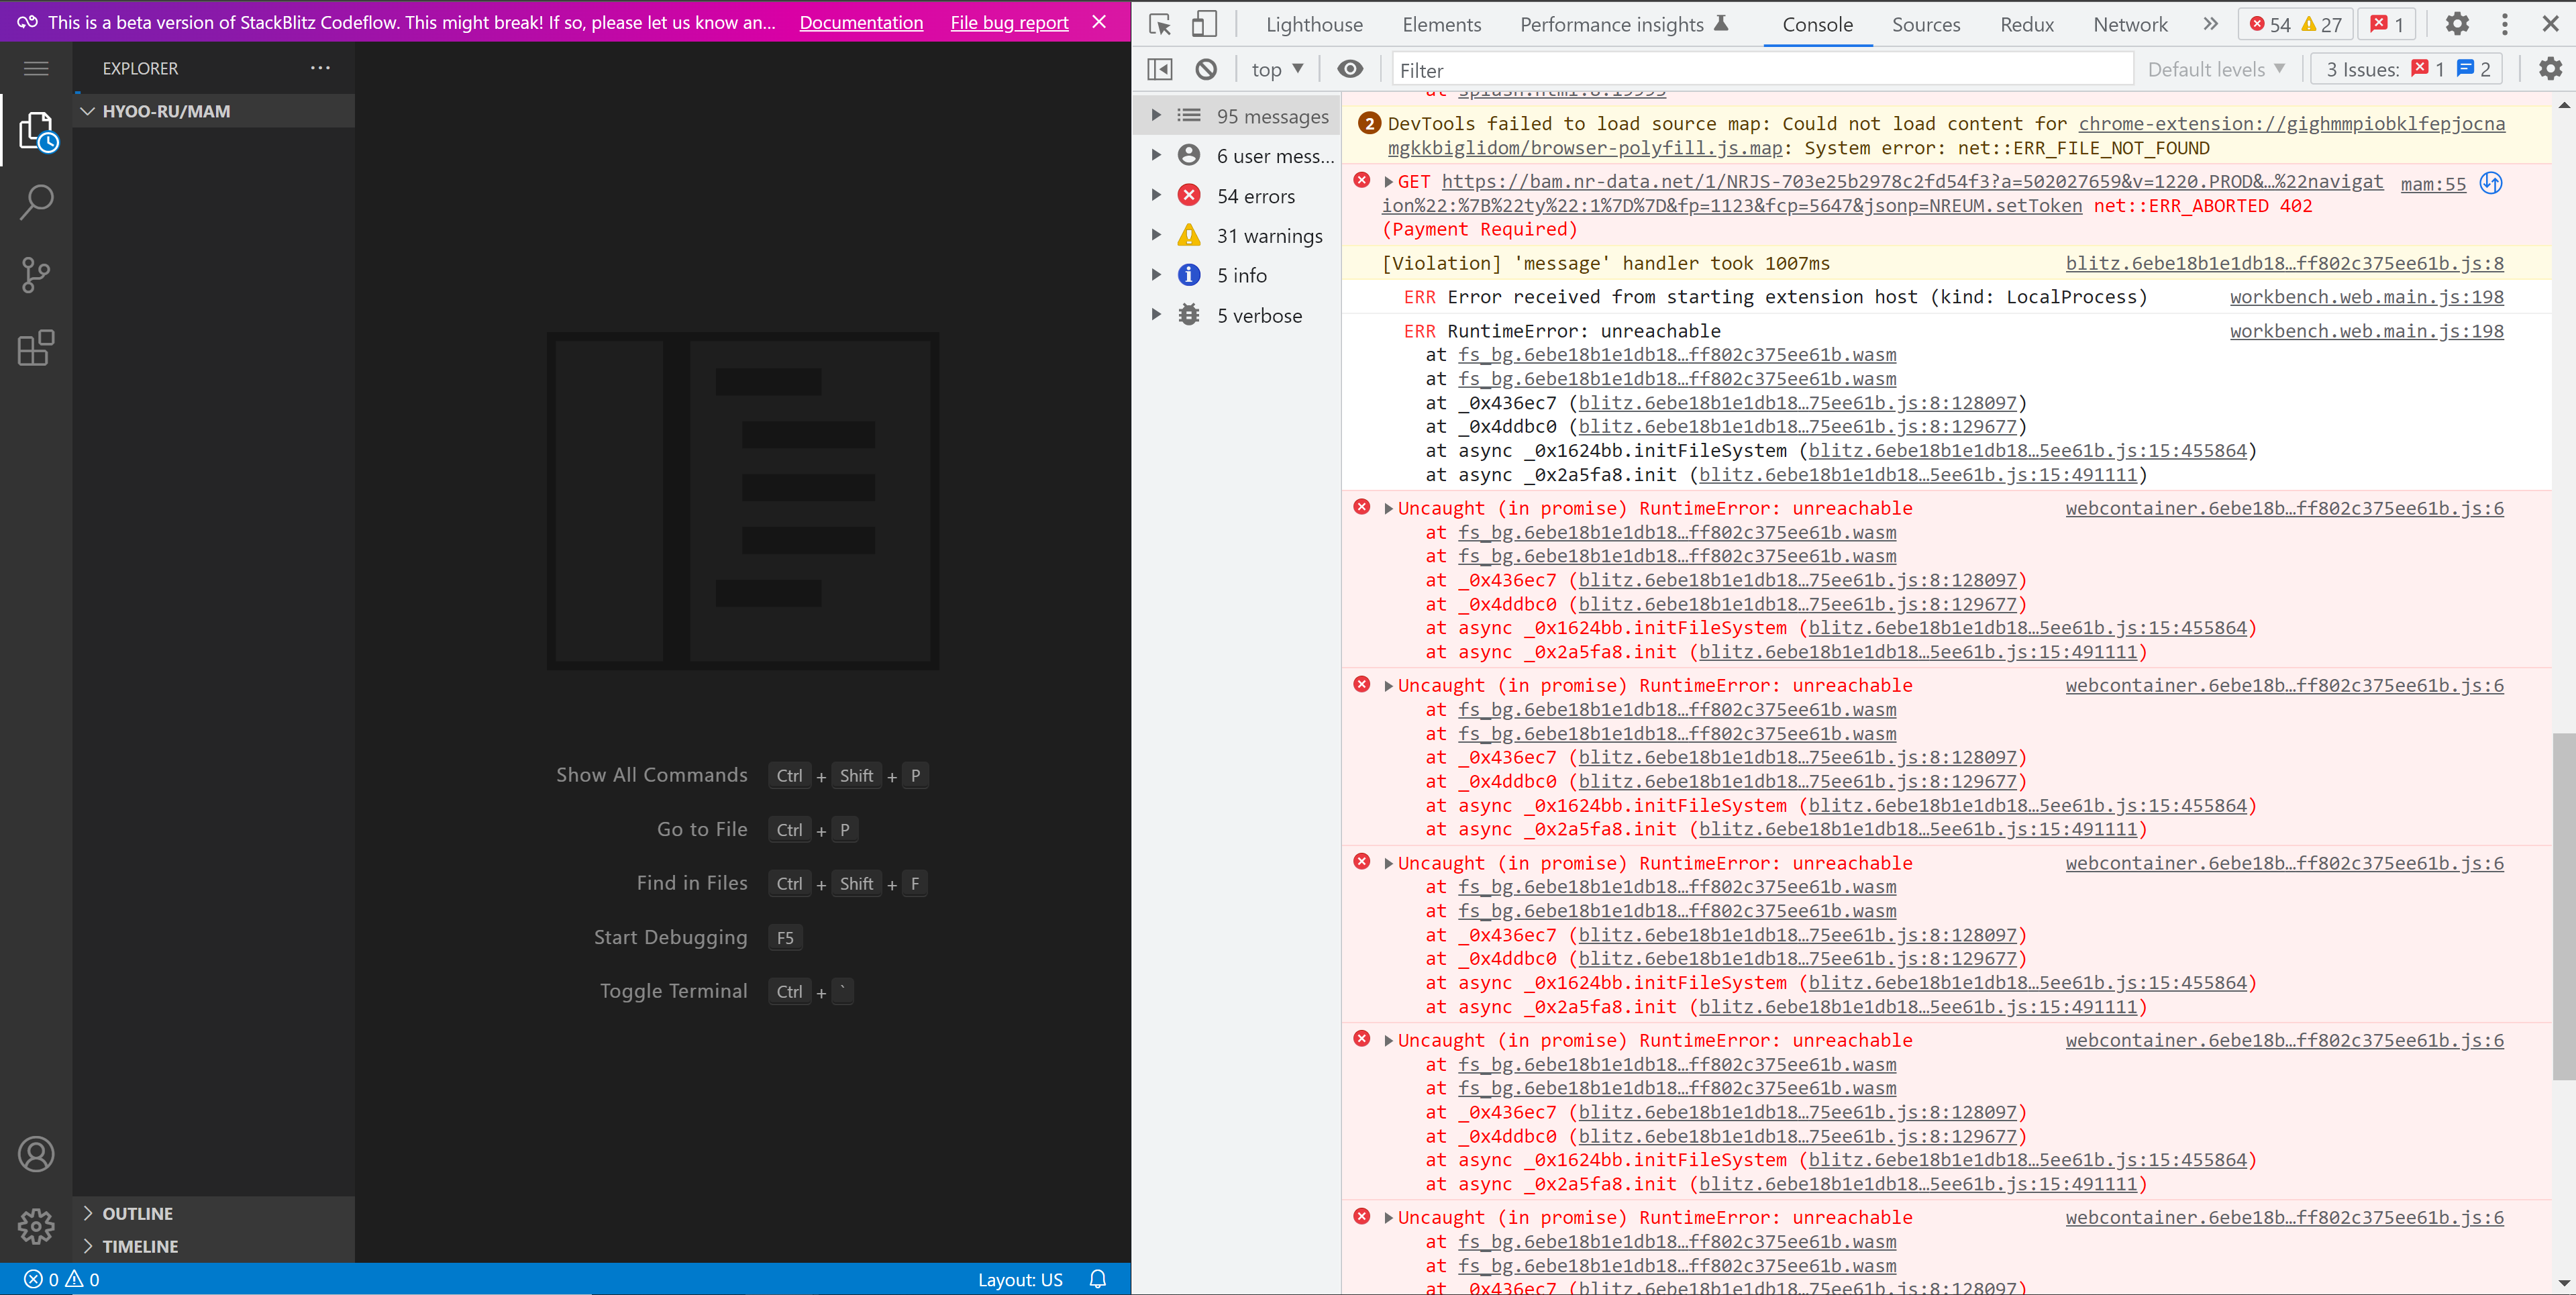Open the File bug report link

tap(1008, 22)
